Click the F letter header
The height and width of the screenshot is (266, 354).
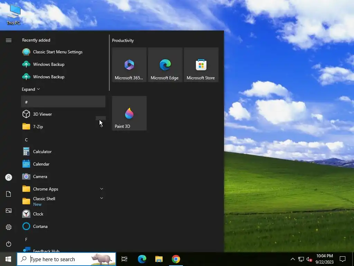[26, 239]
